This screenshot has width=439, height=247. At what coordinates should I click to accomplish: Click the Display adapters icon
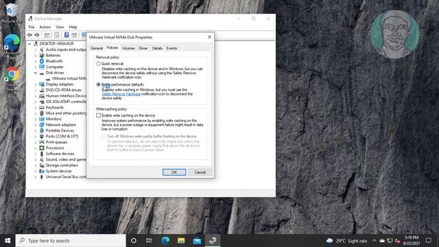tap(42, 84)
